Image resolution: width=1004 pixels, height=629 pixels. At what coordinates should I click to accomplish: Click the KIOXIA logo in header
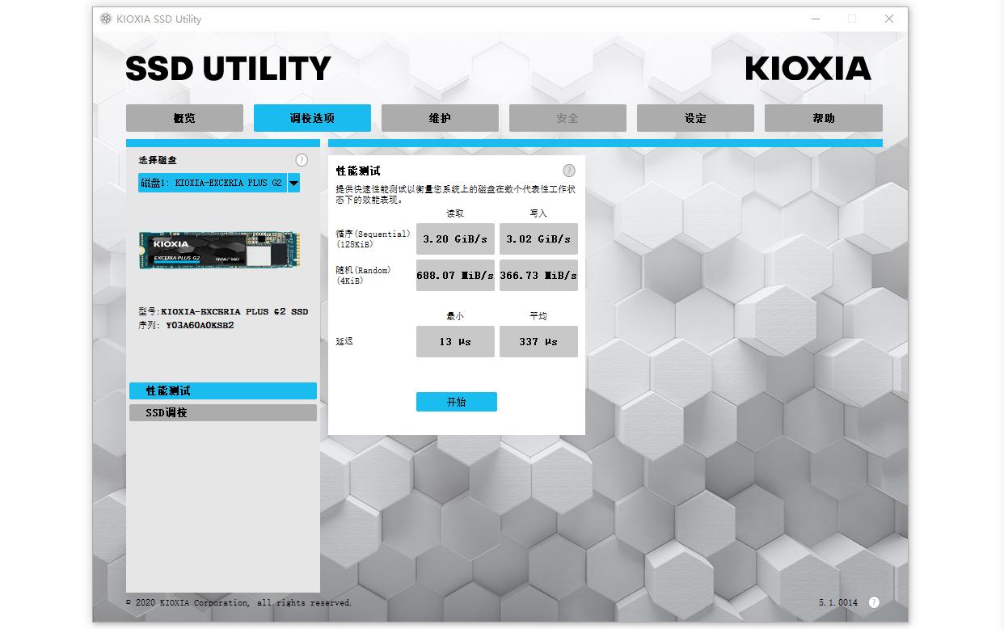pyautogui.click(x=808, y=69)
